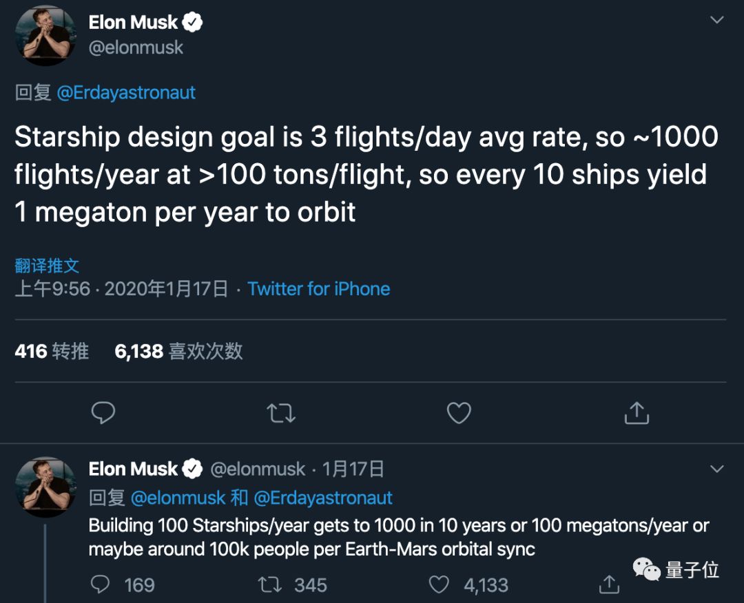Screen dimensions: 744x603
Task: Share the second tweet about building Starships
Action: [x=609, y=585]
